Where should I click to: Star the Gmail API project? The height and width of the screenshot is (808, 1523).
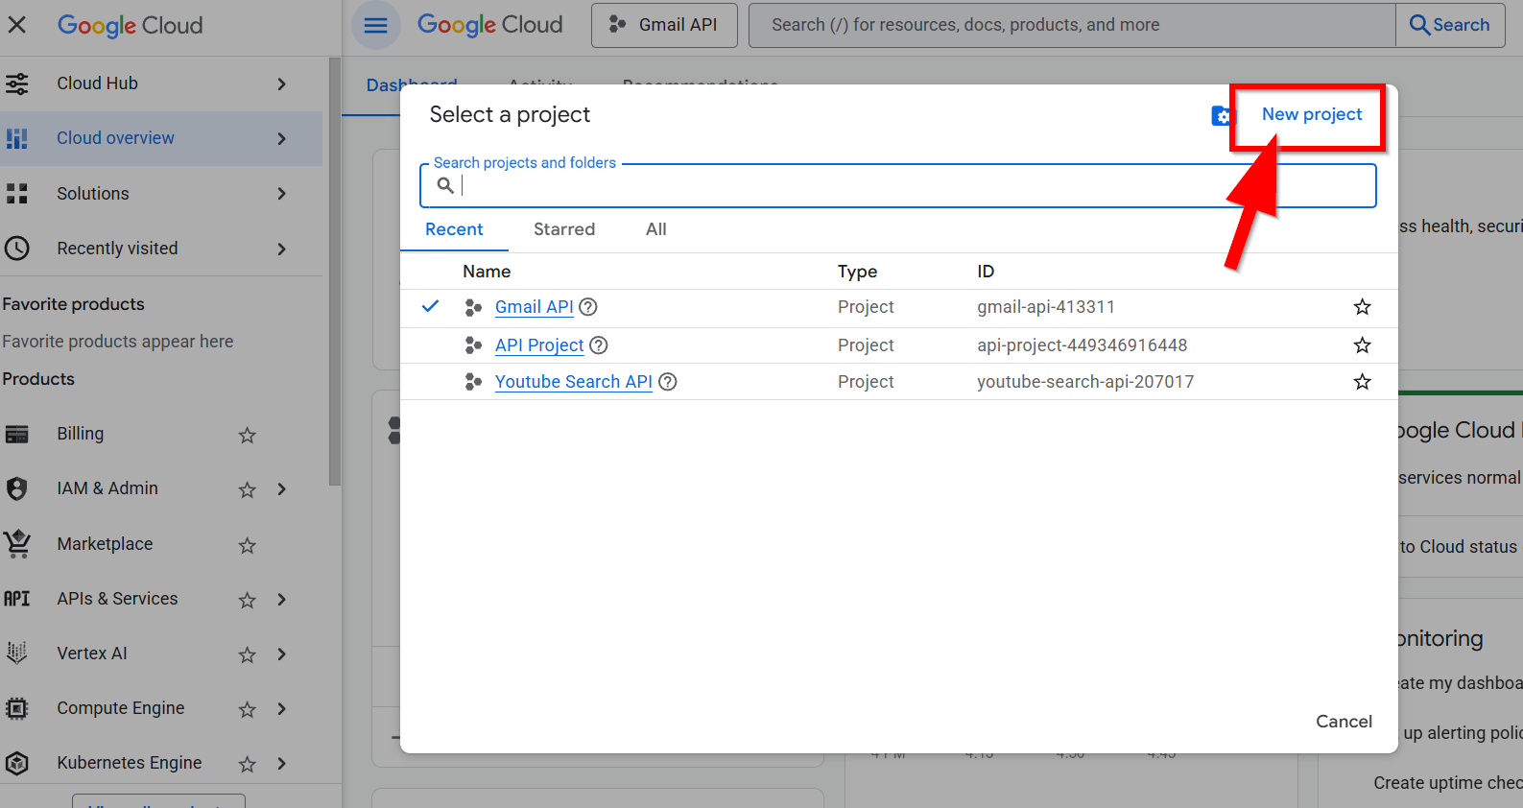[1362, 307]
